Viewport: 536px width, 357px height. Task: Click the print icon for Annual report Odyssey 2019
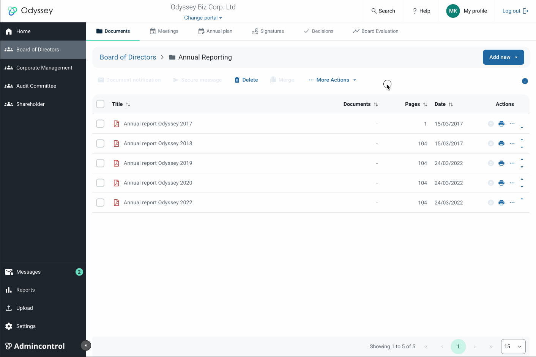click(501, 163)
